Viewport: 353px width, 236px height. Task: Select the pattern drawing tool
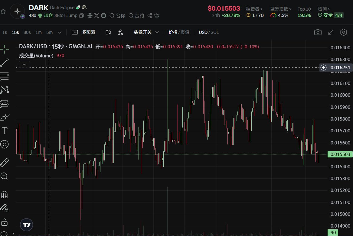coord(5,90)
